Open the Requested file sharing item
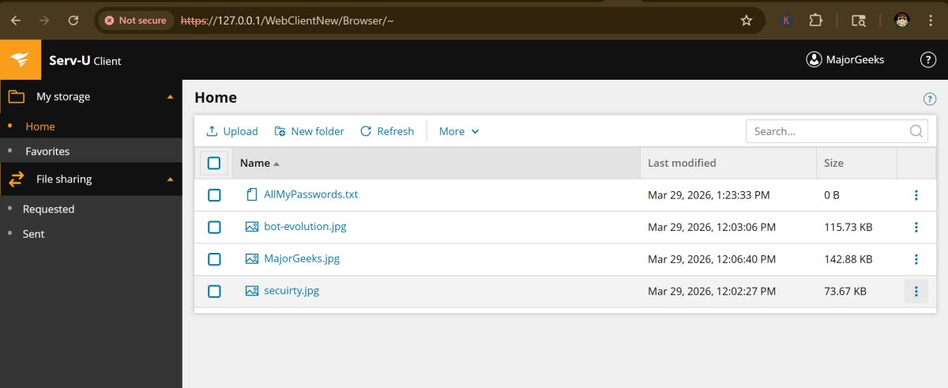Viewport: 948px width, 388px height. (48, 209)
